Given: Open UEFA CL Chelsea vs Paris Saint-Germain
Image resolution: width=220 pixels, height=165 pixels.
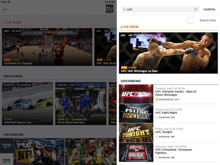Looking at the screenshot, I should coord(81,103).
